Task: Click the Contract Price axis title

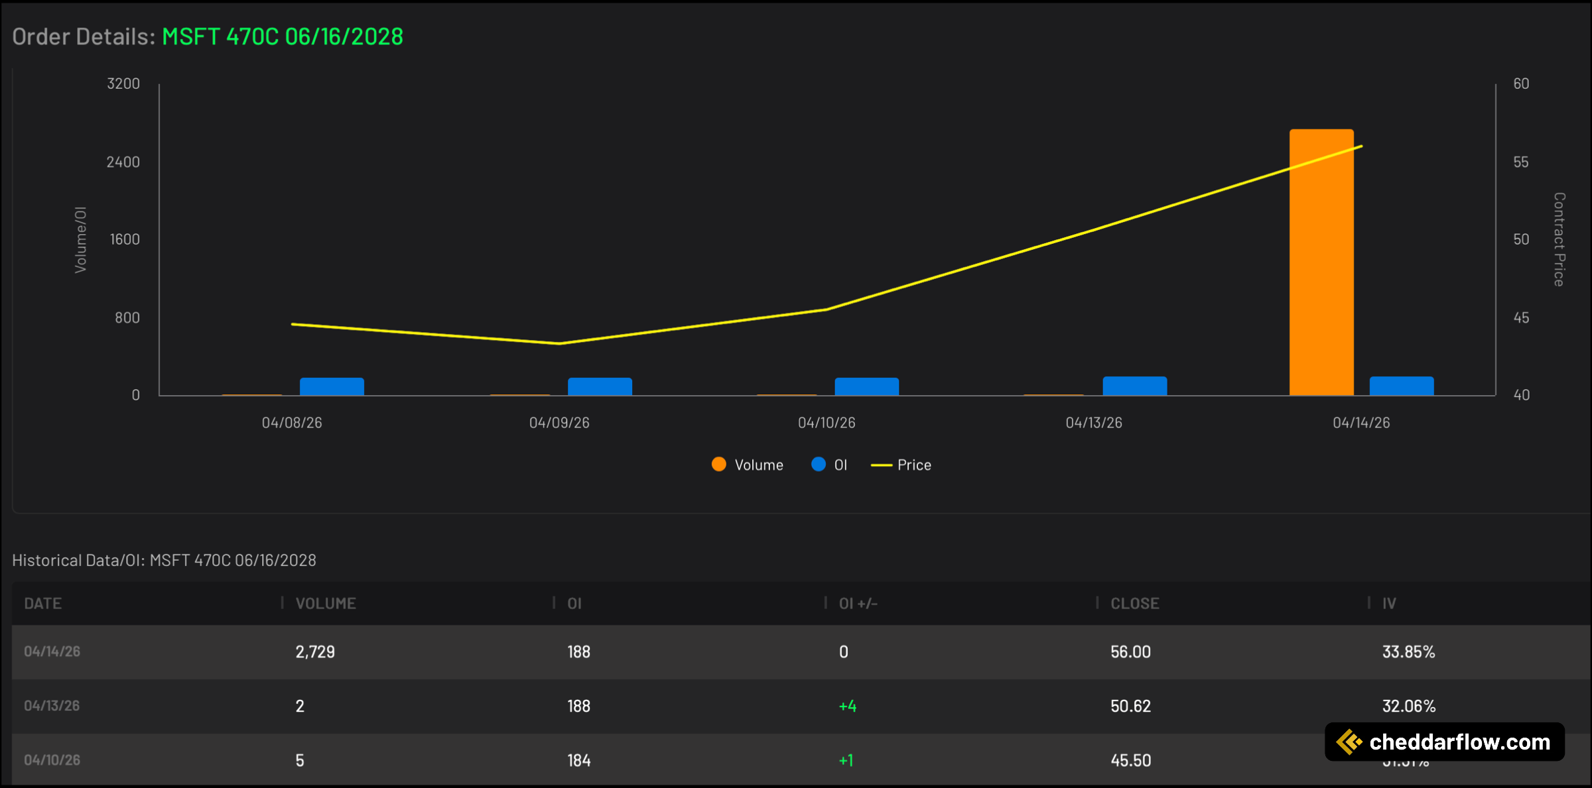Action: 1559,239
